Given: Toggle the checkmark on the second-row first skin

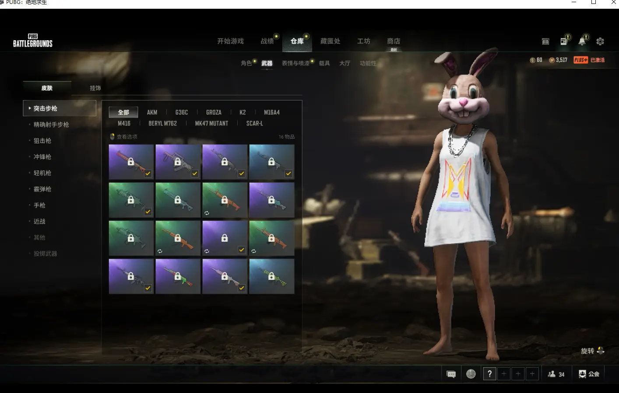Looking at the screenshot, I should [x=148, y=212].
